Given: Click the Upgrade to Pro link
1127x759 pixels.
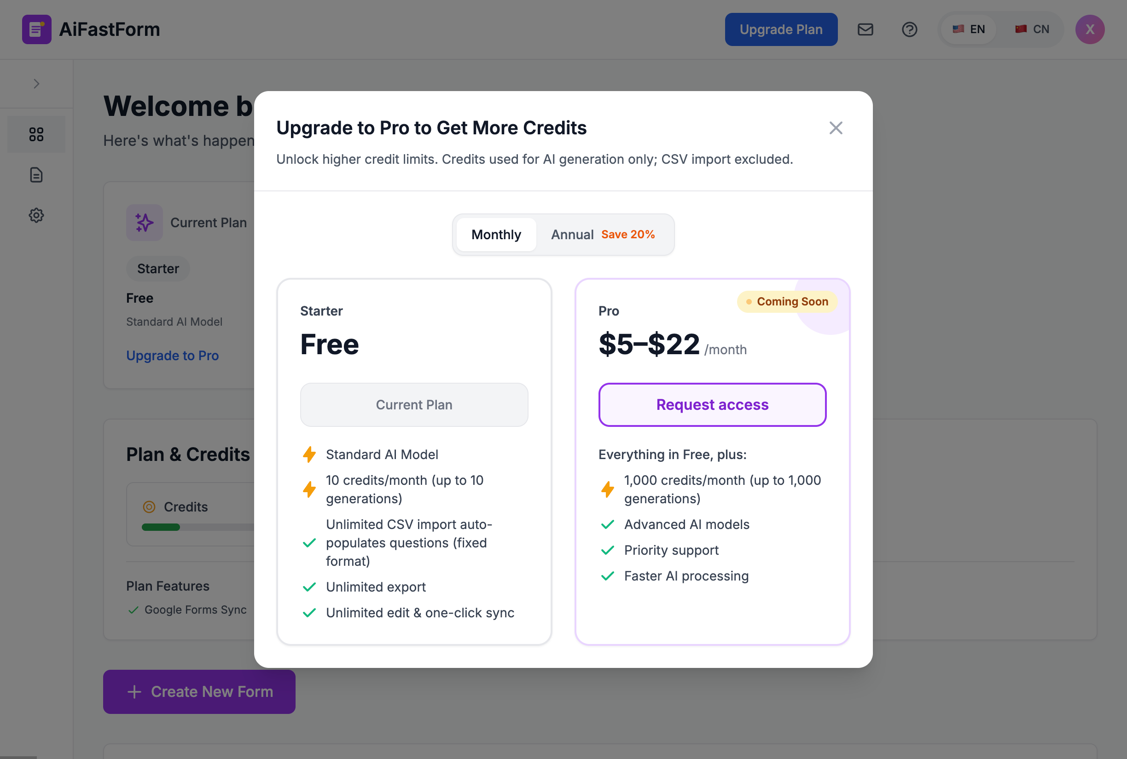Looking at the screenshot, I should pyautogui.click(x=173, y=355).
